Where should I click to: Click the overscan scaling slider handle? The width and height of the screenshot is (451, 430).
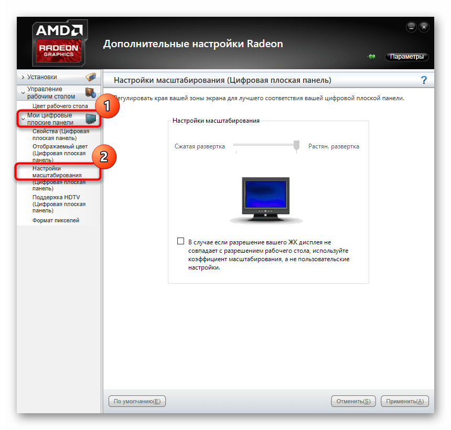(296, 145)
